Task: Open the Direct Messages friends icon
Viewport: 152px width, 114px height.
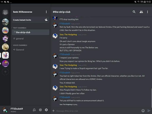Action: click(x=5, y=12)
